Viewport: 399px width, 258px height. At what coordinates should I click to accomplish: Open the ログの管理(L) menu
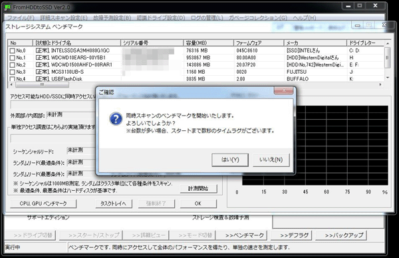click(207, 18)
